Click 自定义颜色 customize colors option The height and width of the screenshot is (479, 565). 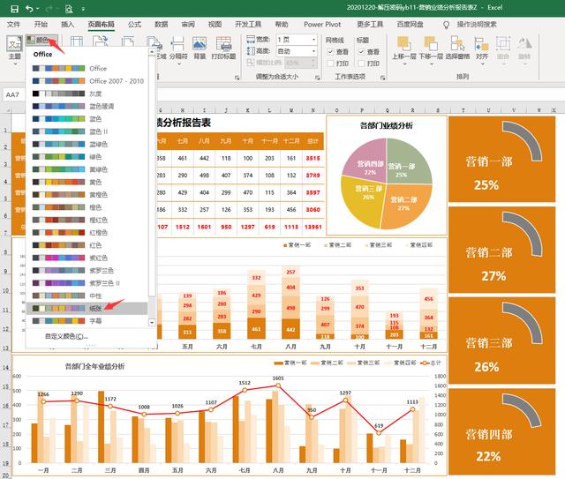point(67,336)
